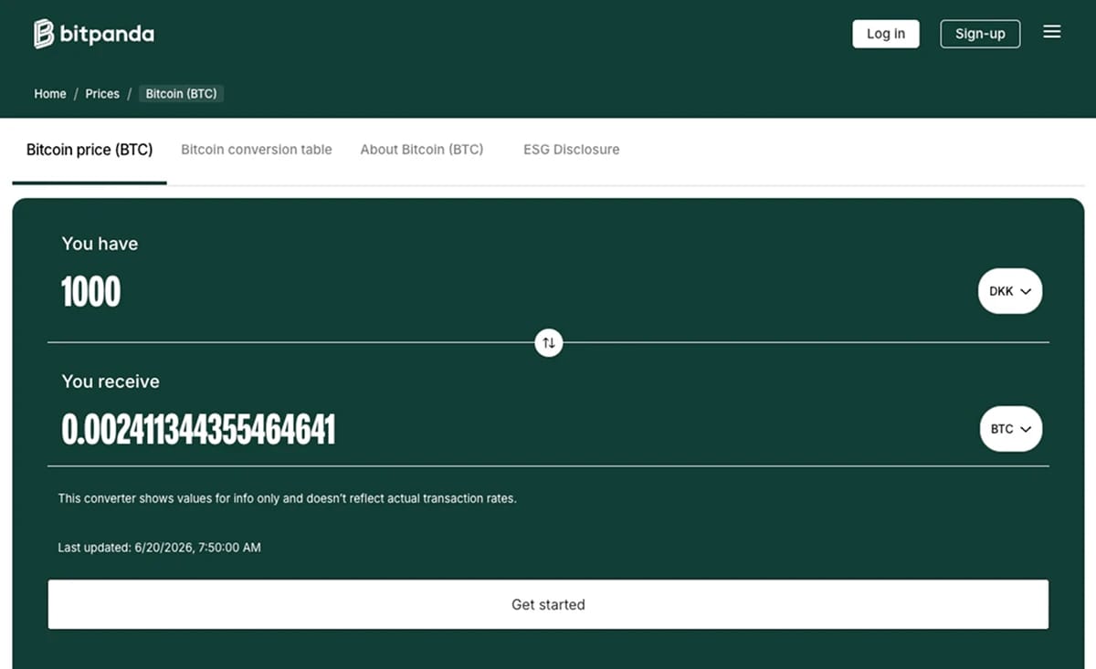
Task: Expand the BTC currency selector
Action: 1011,429
